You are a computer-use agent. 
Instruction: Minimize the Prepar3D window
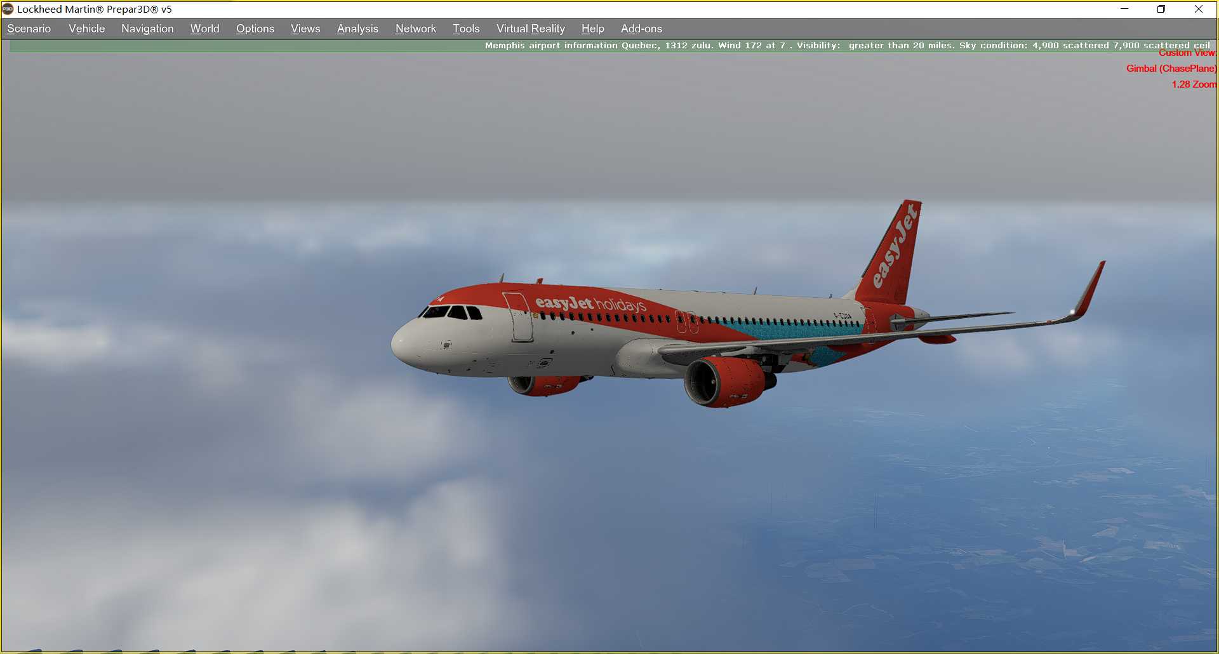[1125, 9]
